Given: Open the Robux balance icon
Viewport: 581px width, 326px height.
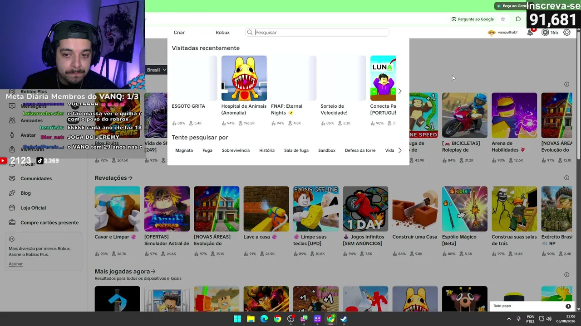Looking at the screenshot, I should 545,32.
